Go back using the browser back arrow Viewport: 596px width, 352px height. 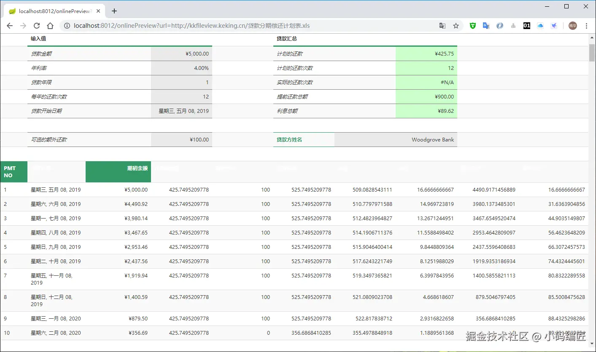[10, 26]
